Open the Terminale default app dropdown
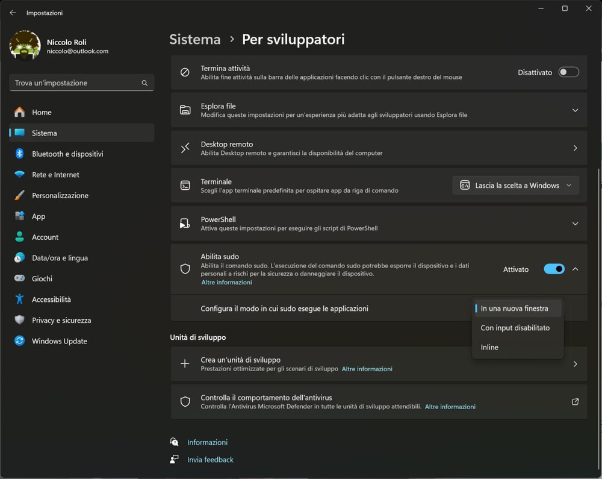 (516, 186)
